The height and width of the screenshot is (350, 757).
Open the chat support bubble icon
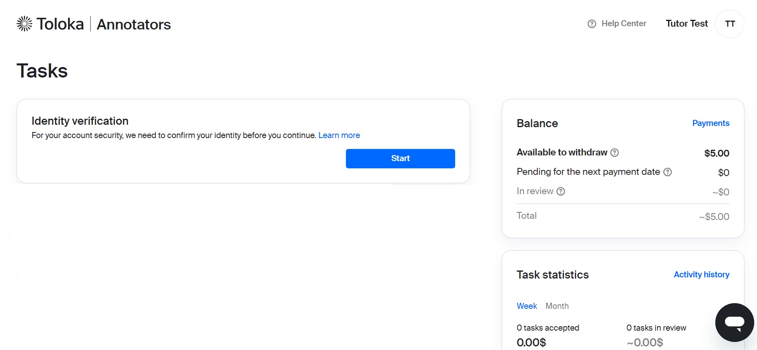click(735, 323)
